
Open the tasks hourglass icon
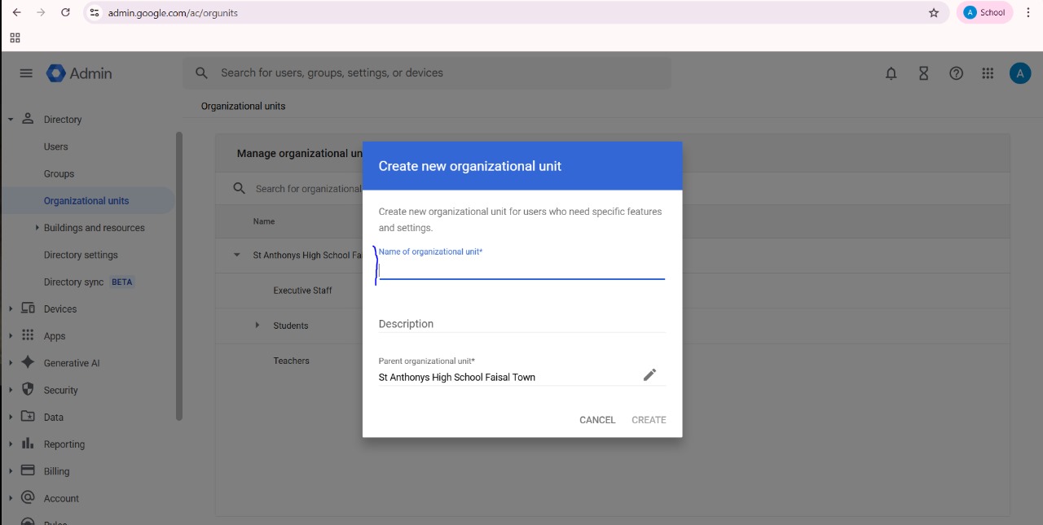923,73
